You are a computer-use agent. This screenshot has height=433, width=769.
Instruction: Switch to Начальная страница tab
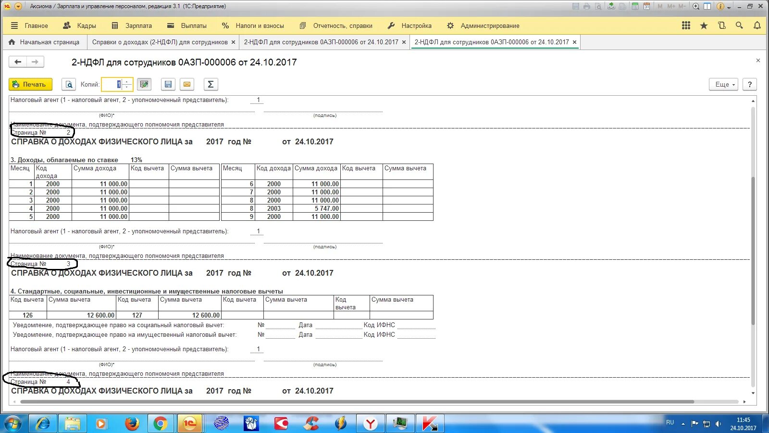click(x=44, y=42)
